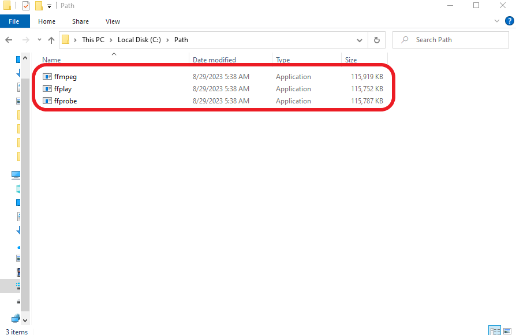The width and height of the screenshot is (516, 335).
Task: Click the Forward navigation arrow
Action: (25, 40)
